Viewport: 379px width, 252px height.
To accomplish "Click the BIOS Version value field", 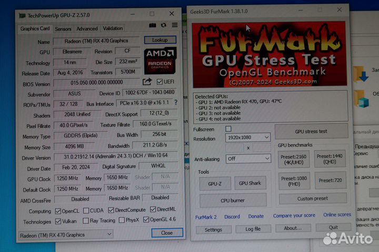I will point(96,83).
